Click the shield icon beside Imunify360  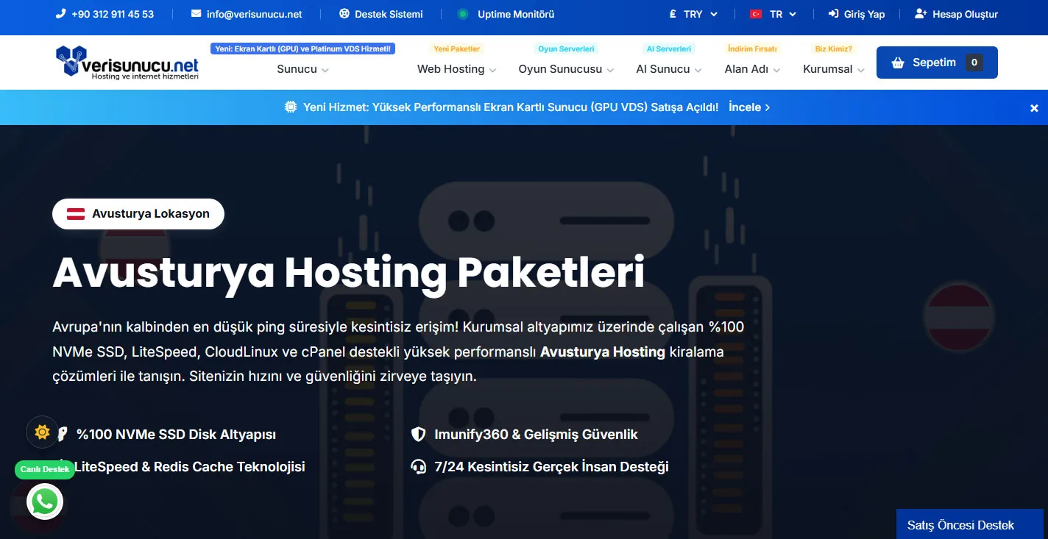click(418, 435)
